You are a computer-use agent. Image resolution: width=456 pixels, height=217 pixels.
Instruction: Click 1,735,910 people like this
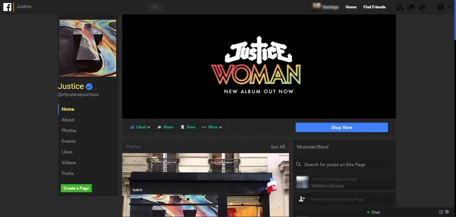(x=334, y=179)
